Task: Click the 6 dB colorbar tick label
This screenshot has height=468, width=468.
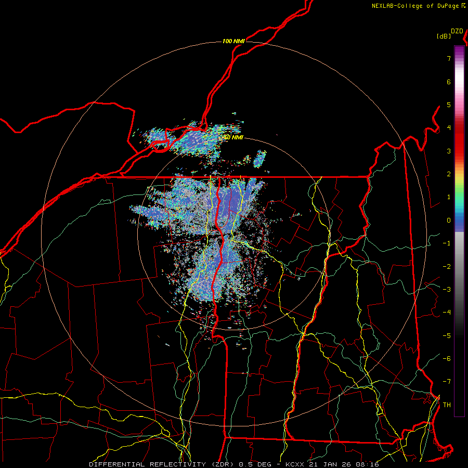Action: [x=449, y=82]
